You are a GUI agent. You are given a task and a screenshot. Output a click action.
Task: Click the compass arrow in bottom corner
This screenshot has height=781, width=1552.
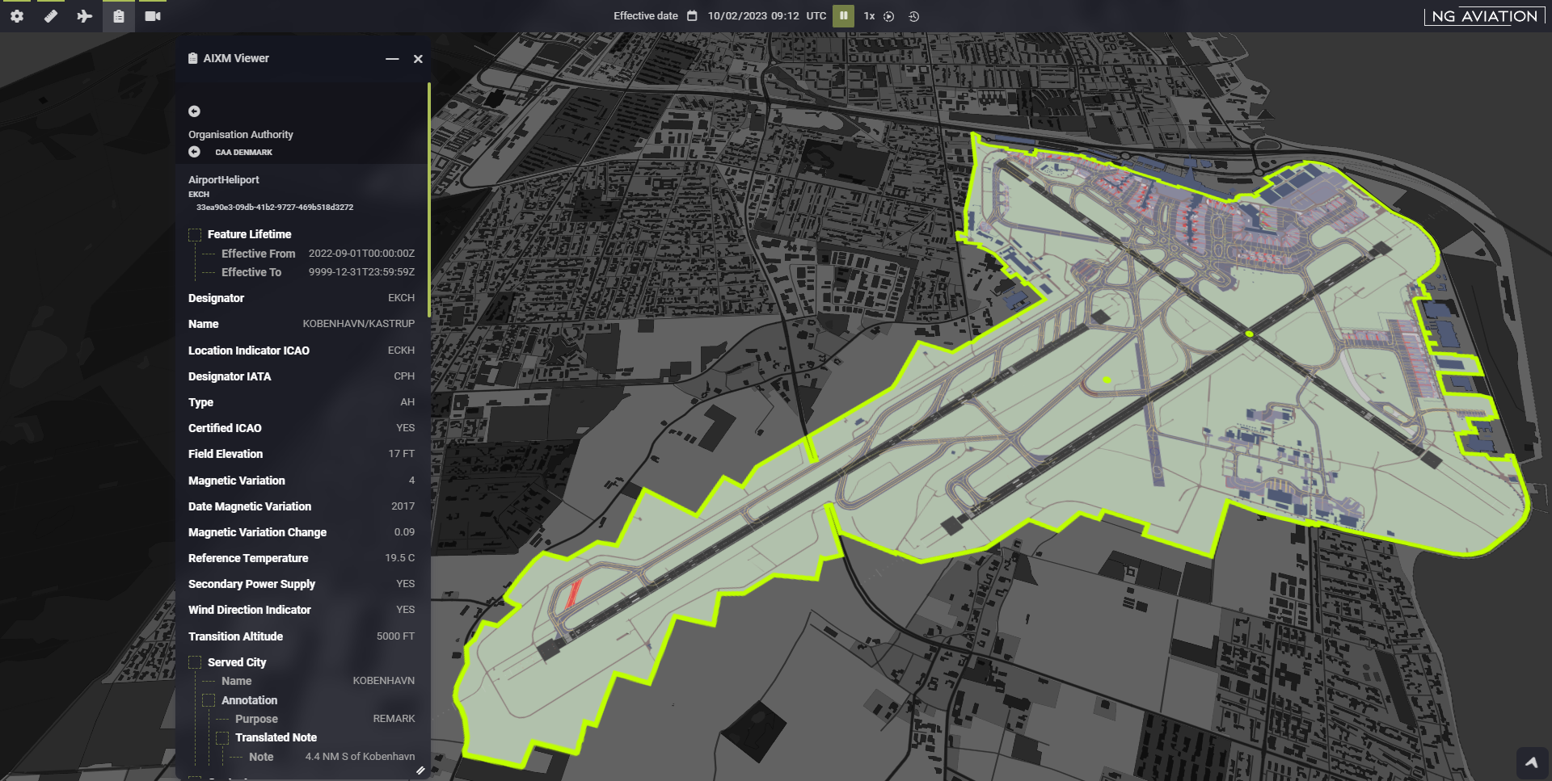pyautogui.click(x=1531, y=762)
